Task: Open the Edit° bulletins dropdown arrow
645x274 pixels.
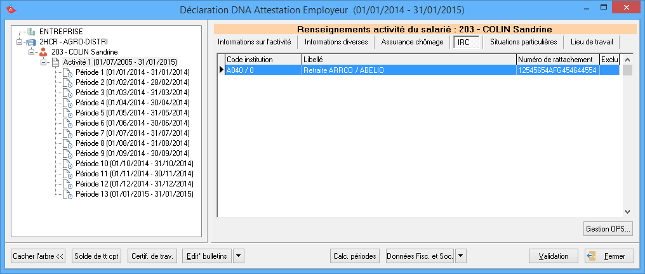Action: pyautogui.click(x=239, y=256)
